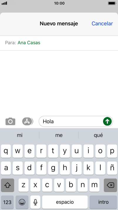Tap the m key on keyboard
Viewport: 118px width, 210px height.
[95, 185]
